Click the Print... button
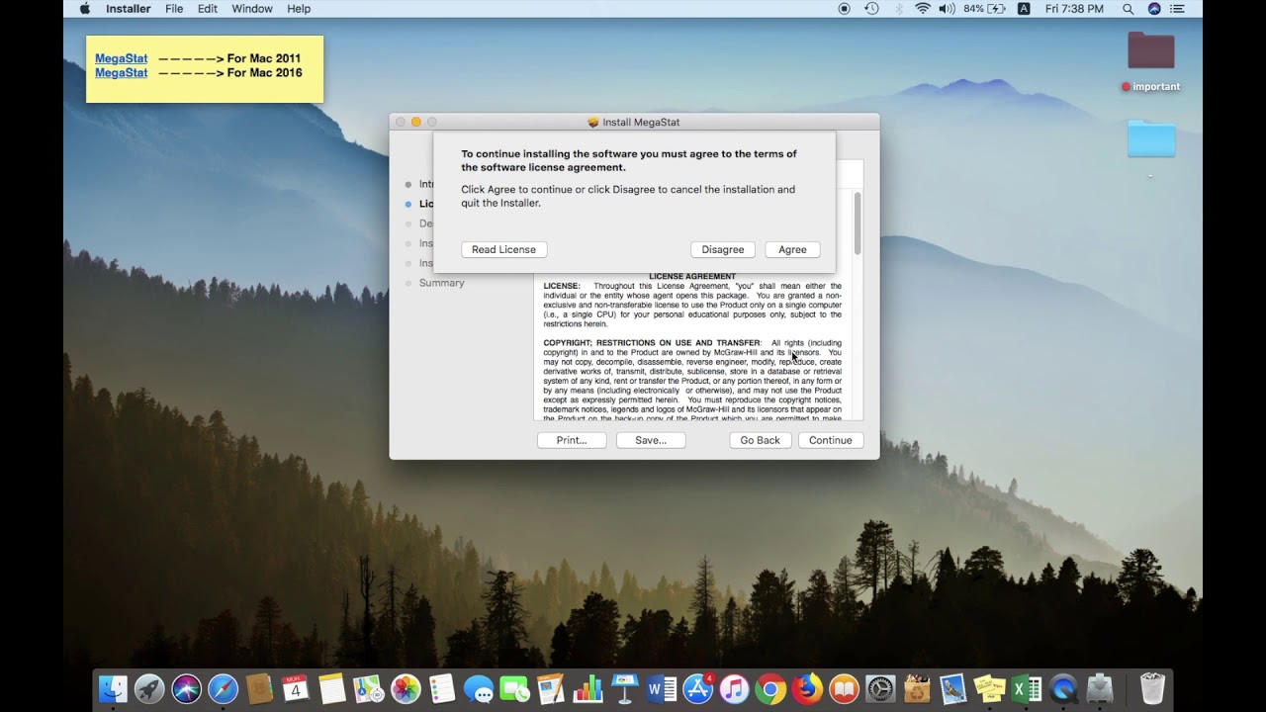Screen dimensions: 1266x712 click(x=572, y=440)
